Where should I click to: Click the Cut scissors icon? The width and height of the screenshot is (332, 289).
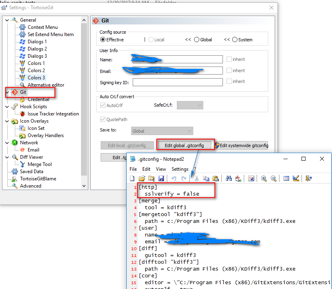coord(196,178)
